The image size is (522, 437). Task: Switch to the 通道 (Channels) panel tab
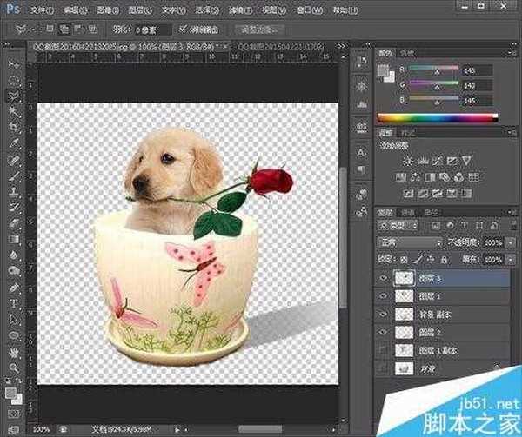coord(408,213)
